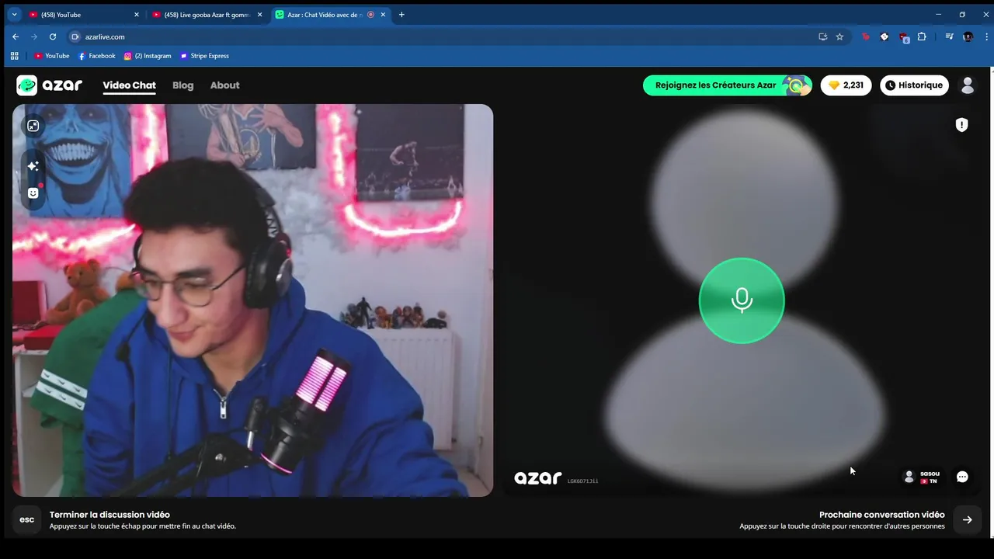The width and height of the screenshot is (994, 559).
Task: Click Rejoignez les Créateurs Azar button
Action: tap(727, 85)
